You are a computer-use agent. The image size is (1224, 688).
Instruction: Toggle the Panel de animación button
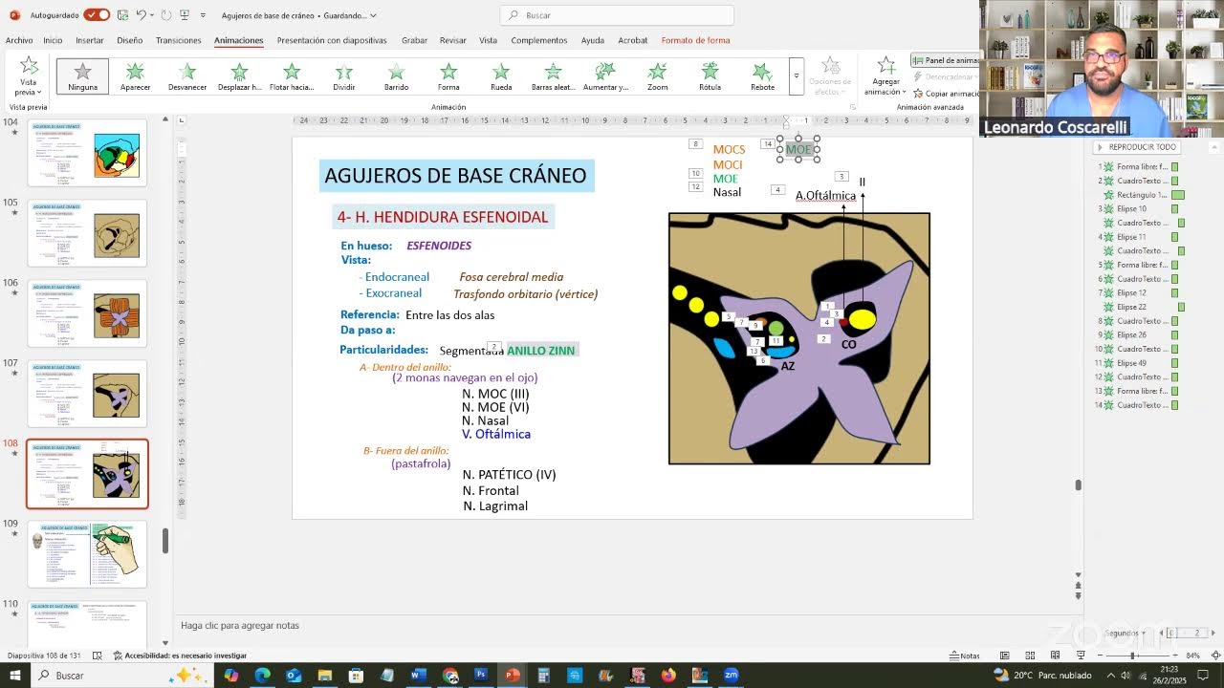click(x=946, y=60)
